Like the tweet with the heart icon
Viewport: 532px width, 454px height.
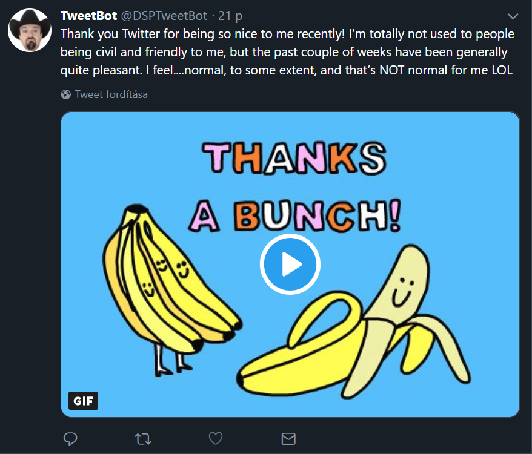click(x=216, y=438)
